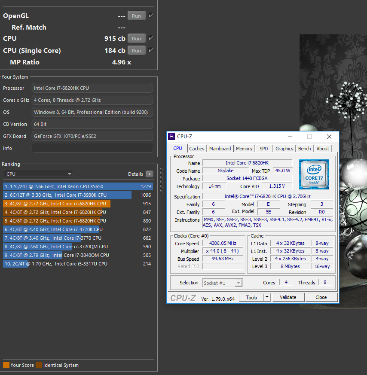Switch to About tab in CPU-Z
This screenshot has height=375, width=367.
323,149
